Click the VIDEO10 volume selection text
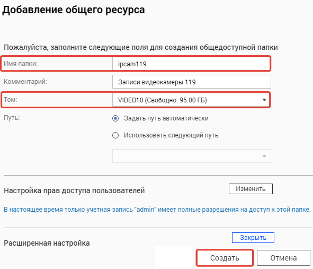 coord(162,100)
